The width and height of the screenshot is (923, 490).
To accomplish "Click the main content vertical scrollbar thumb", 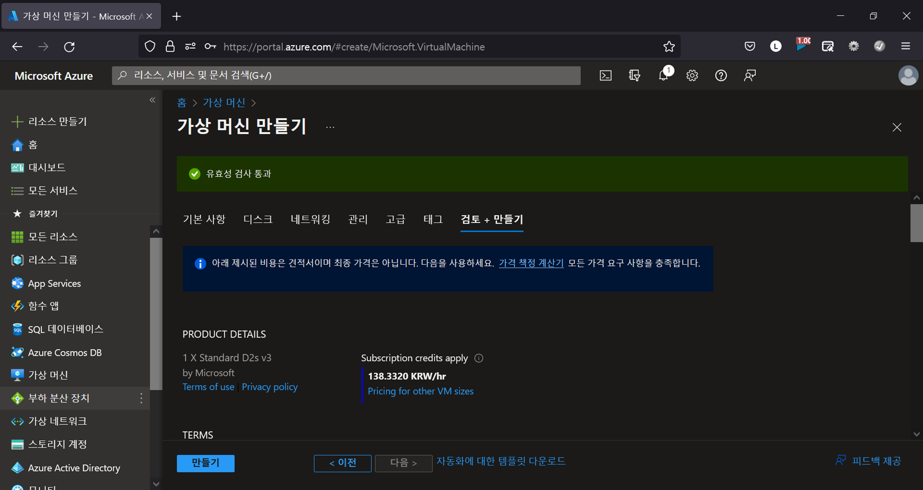I will (916, 223).
